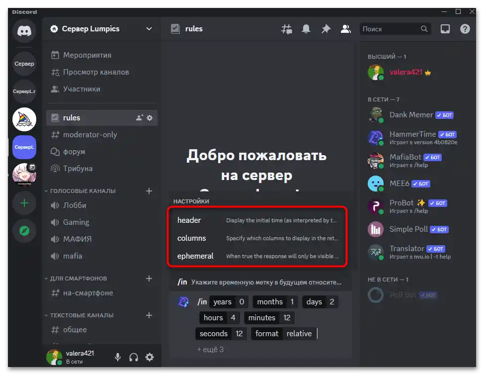Mute your microphone
This screenshot has width=484, height=375.
click(x=117, y=357)
